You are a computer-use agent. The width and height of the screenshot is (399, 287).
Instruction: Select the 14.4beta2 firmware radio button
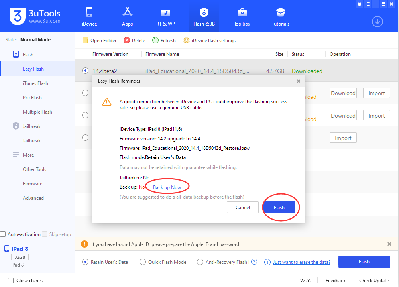tap(85, 71)
